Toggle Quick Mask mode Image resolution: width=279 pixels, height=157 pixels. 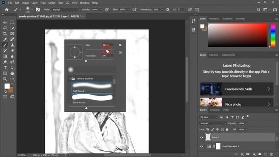click(x=5, y=97)
